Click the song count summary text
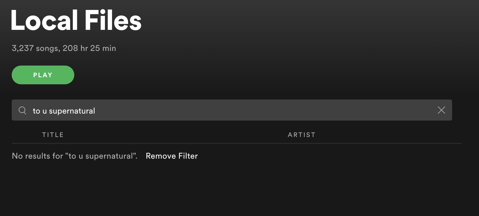 point(63,48)
